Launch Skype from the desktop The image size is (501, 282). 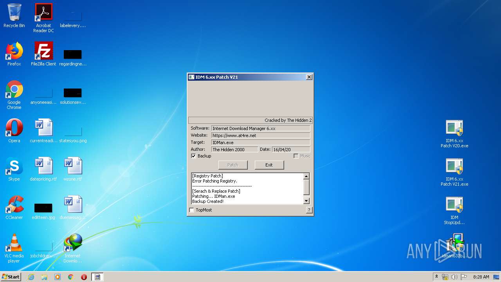(14, 169)
